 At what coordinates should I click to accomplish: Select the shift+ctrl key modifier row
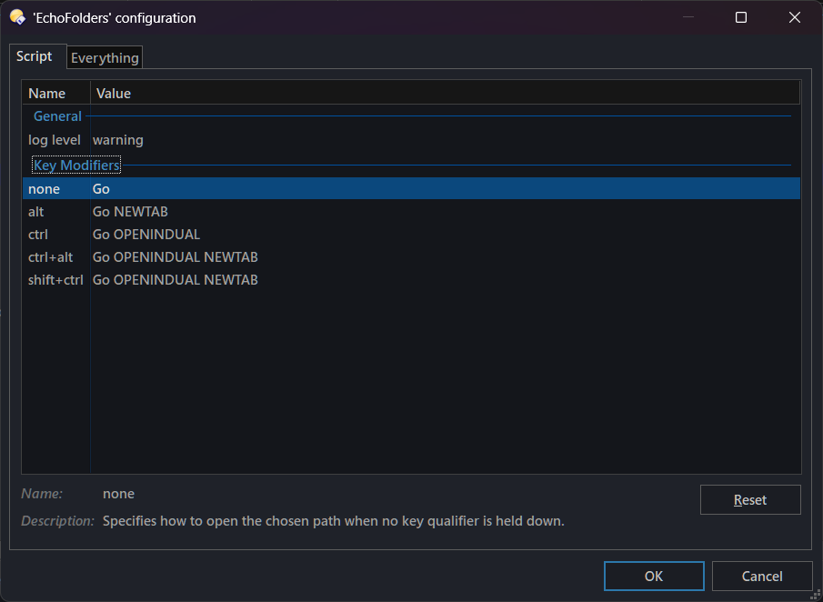[x=55, y=280]
